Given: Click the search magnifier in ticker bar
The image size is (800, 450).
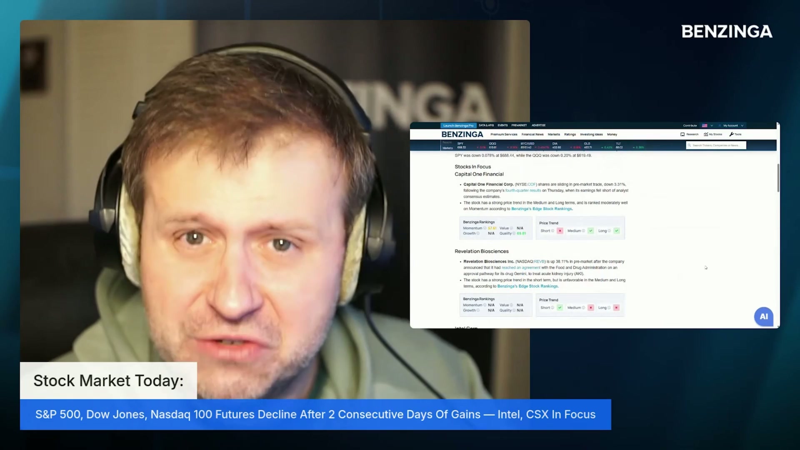Looking at the screenshot, I should 690,145.
